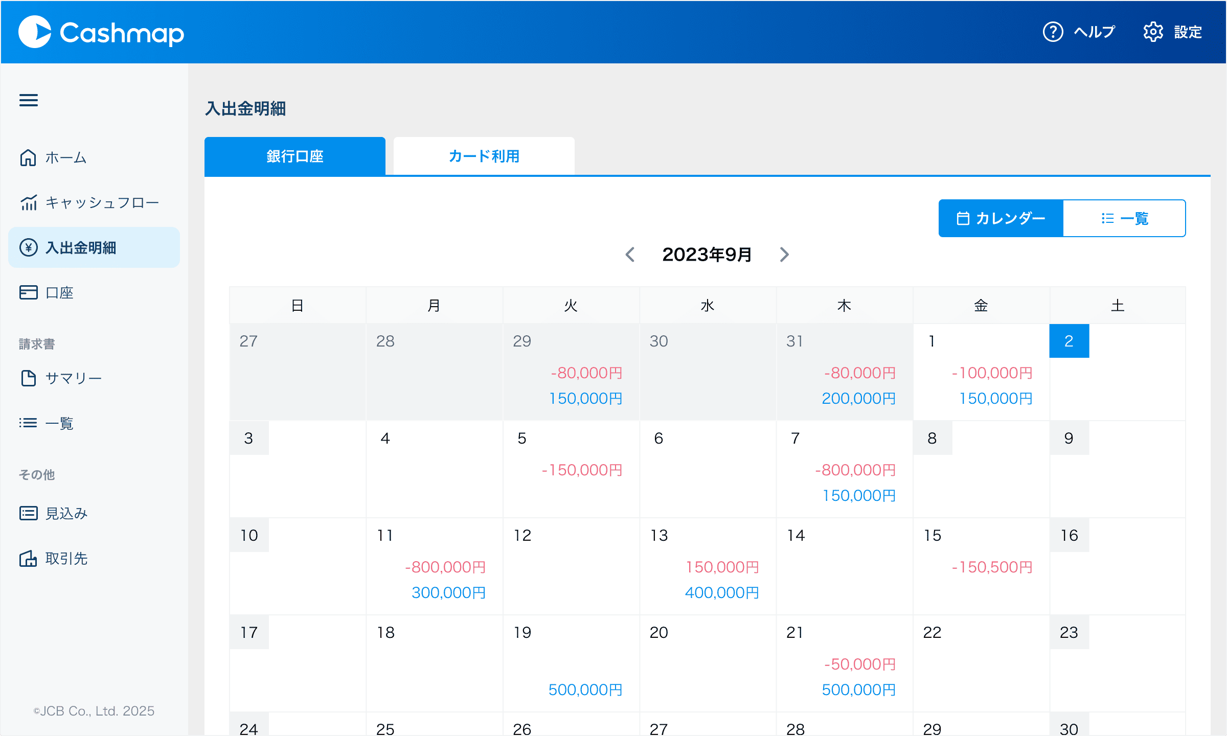Image resolution: width=1227 pixels, height=736 pixels.
Task: Switch to 一覧 list view toggle
Action: coord(1124,218)
